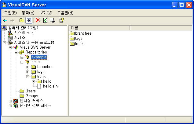
Task: Click the Up one level toolbar icon
Action: point(22,20)
